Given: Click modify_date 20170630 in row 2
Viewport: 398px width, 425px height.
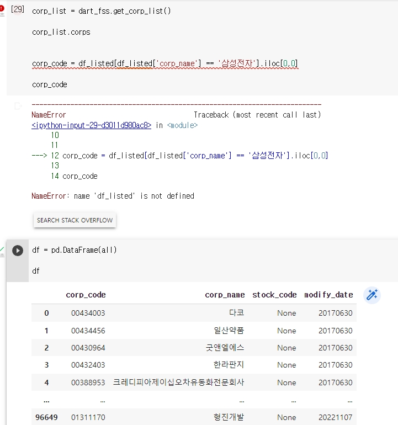Looking at the screenshot, I should [336, 348].
